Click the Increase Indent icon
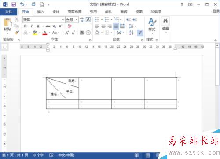Viewport: 220px width, 159px height. tap(135, 19)
